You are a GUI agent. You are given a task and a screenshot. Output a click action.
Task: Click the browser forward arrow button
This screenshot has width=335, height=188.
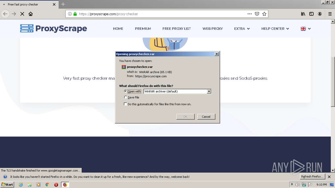[14, 14]
